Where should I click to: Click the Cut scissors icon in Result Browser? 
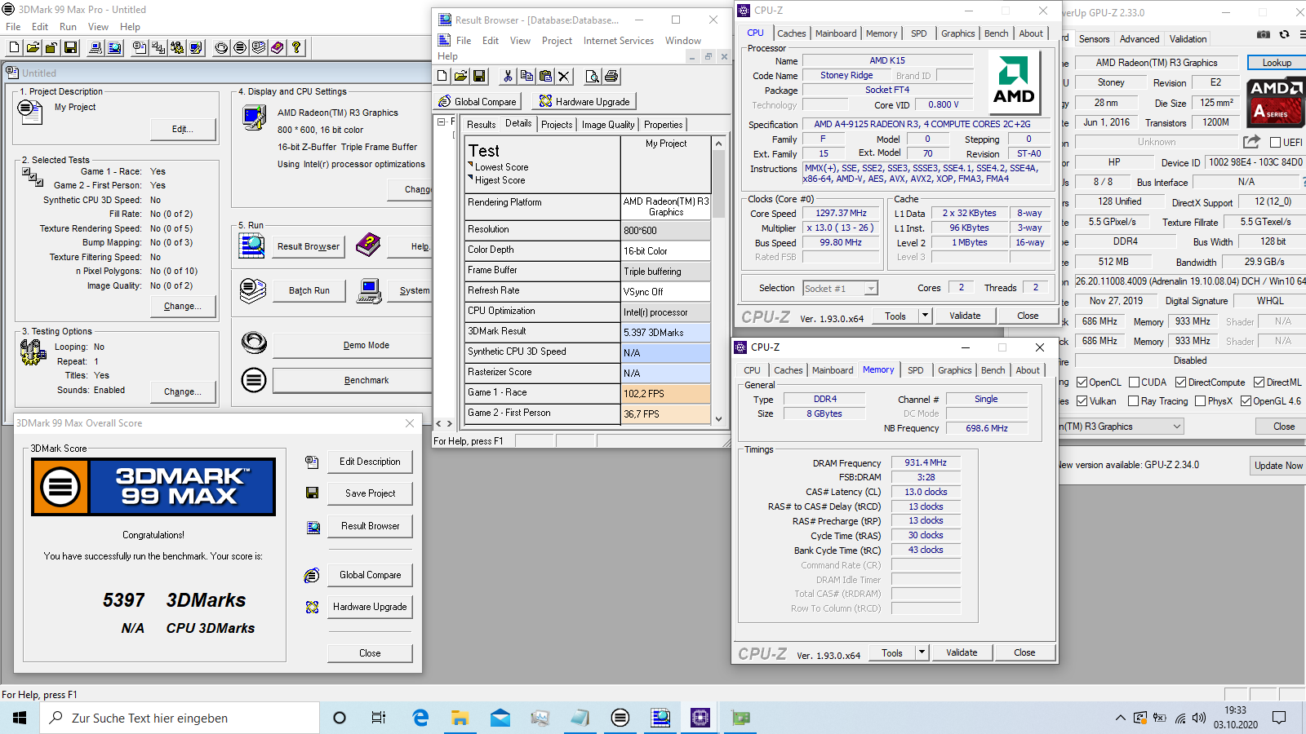(508, 77)
